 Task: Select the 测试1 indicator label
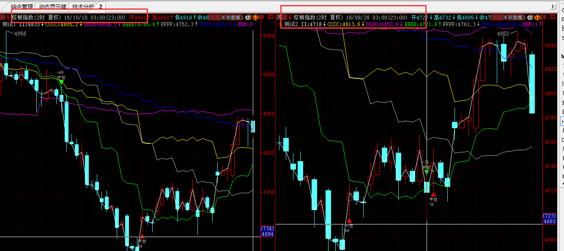click(x=9, y=24)
